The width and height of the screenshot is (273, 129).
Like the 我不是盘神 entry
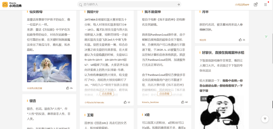(183, 102)
